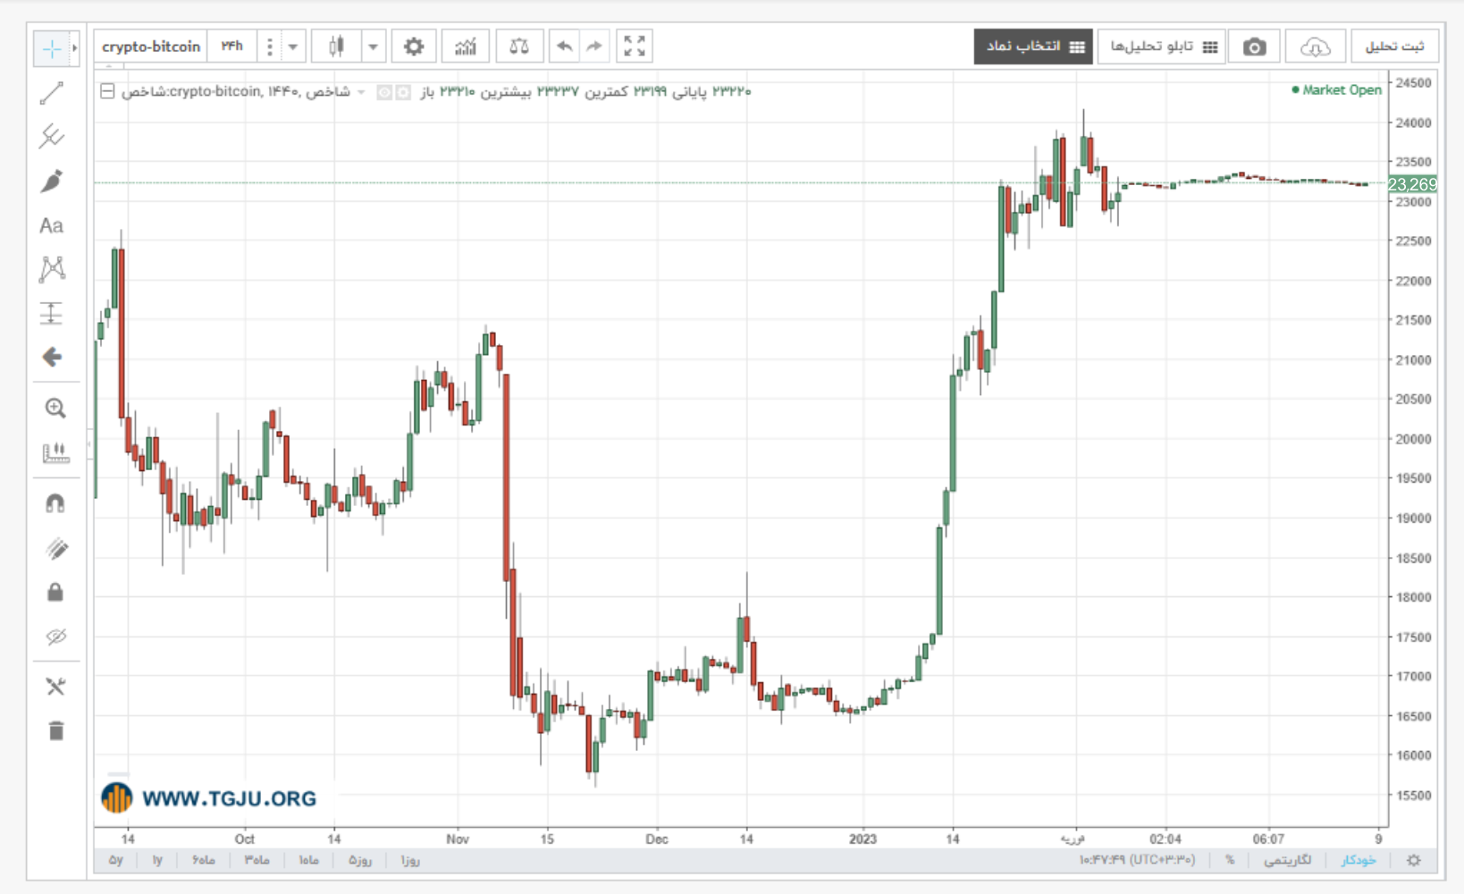Open chart properties gear icon
Screen dimensions: 1464x894
point(414,46)
